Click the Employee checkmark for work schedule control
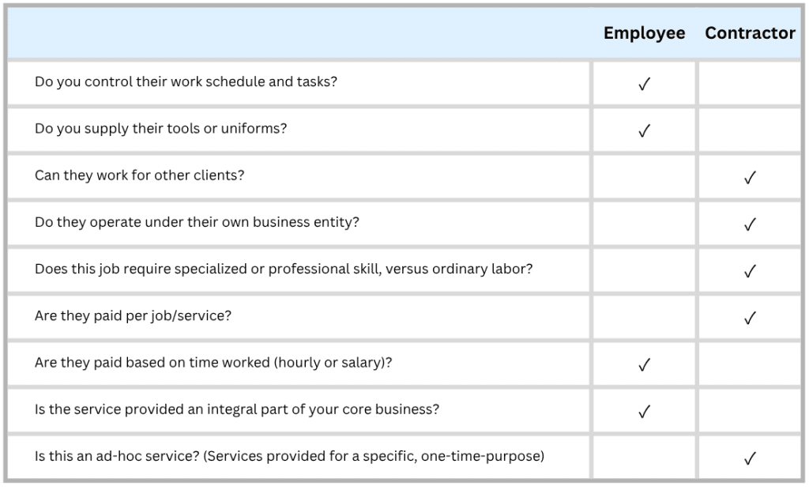809x490 pixels. click(x=644, y=84)
